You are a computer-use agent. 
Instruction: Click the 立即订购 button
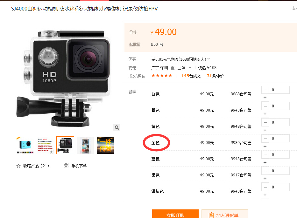click(175, 214)
